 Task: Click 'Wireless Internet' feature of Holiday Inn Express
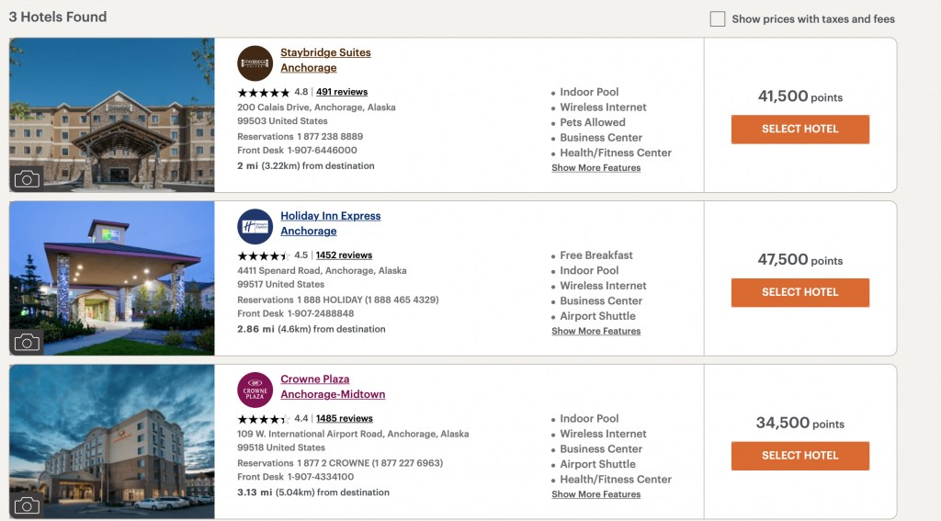603,286
